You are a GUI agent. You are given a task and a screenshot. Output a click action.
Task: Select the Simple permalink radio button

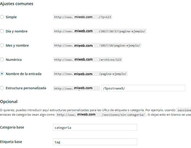tap(2, 17)
